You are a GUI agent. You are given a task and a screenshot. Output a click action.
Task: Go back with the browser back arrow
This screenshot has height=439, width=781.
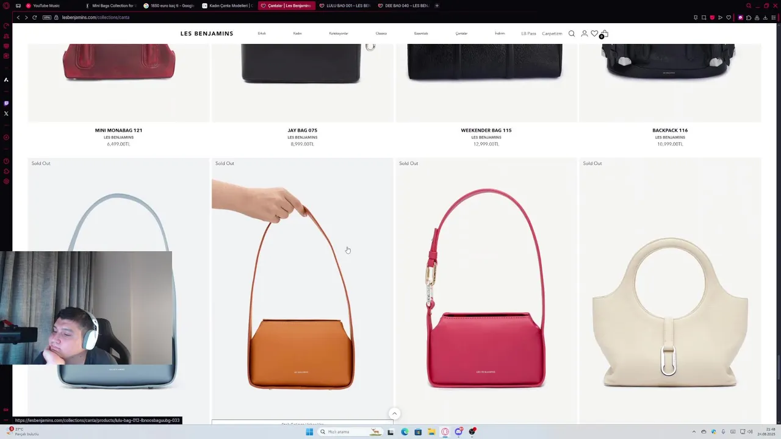click(x=18, y=17)
